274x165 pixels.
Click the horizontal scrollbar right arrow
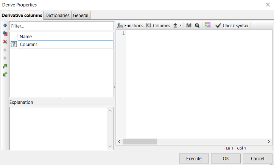tap(269, 142)
